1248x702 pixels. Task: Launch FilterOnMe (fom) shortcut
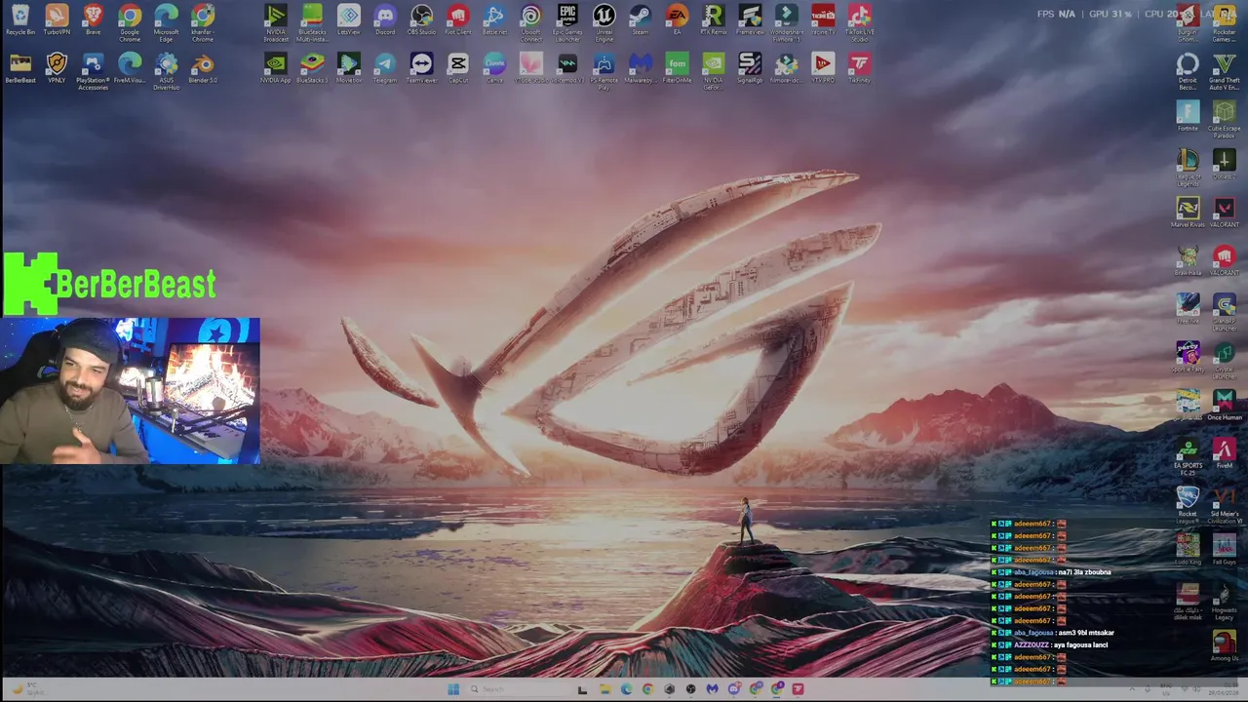click(x=677, y=67)
